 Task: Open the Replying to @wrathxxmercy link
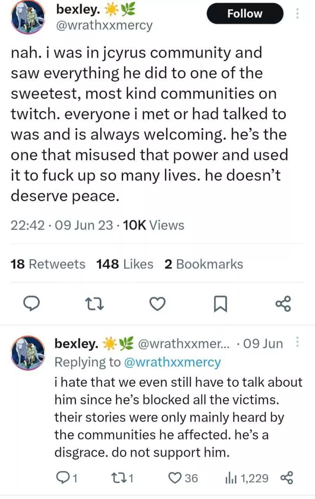click(173, 362)
